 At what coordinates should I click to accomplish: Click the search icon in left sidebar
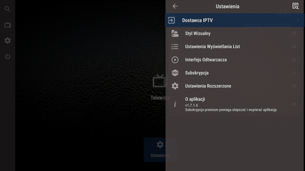[x=8, y=9]
